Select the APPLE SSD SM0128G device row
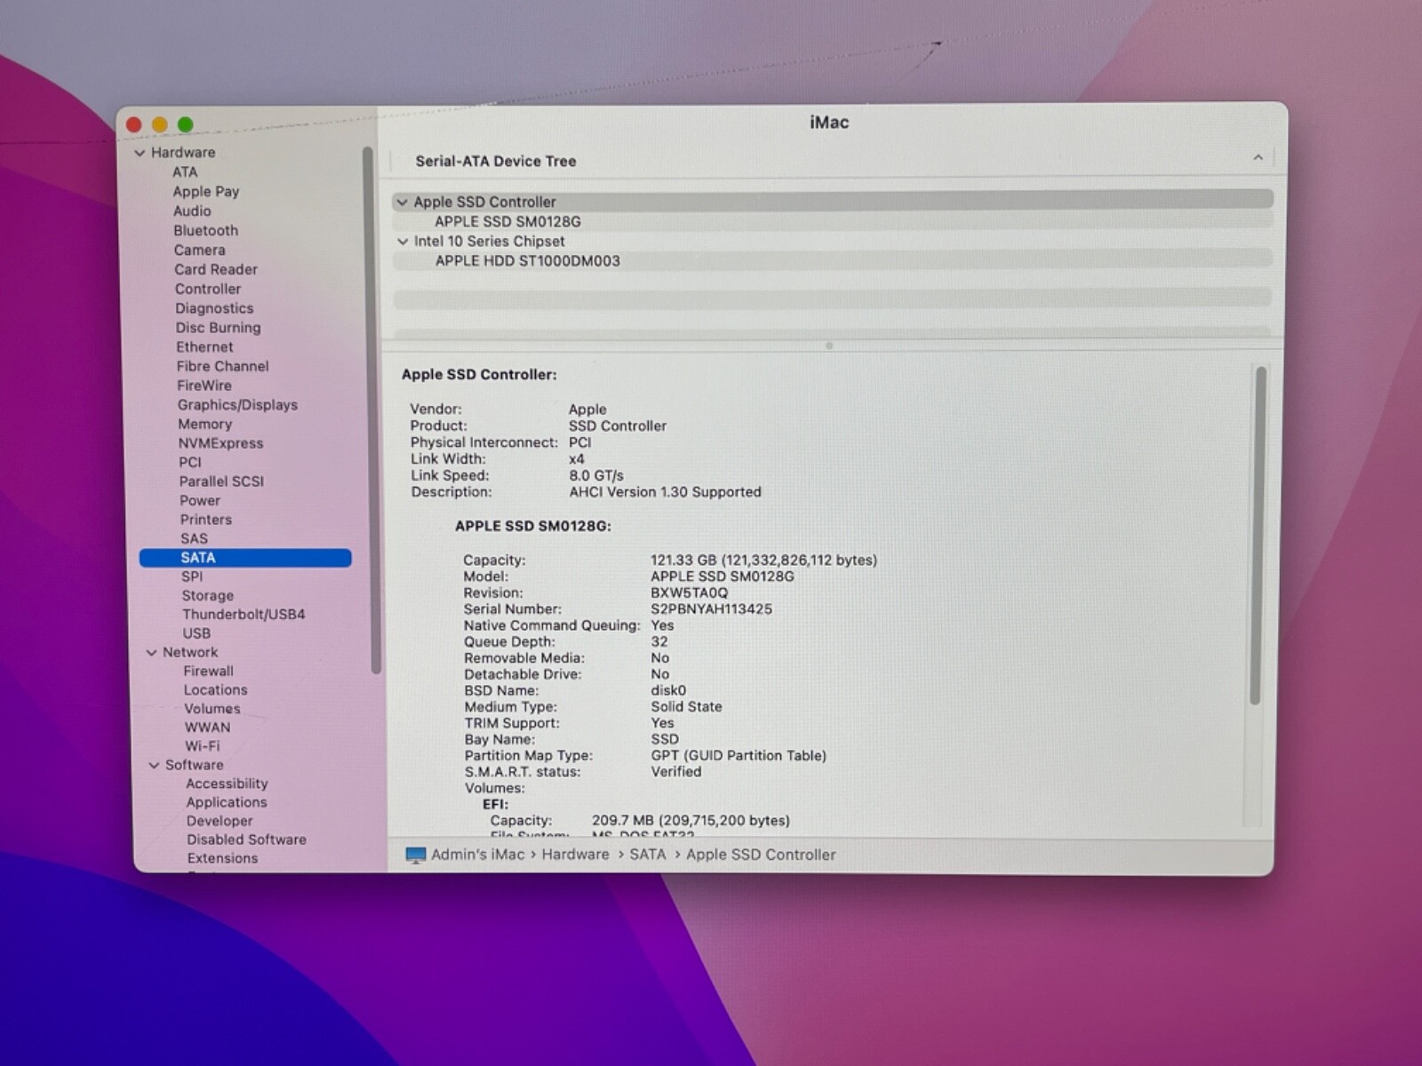The image size is (1422, 1066). (x=833, y=222)
